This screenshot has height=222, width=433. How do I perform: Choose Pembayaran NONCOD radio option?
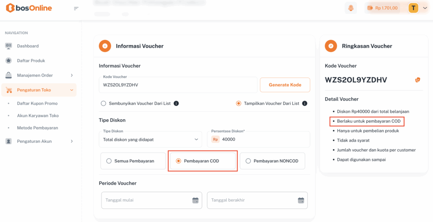(248, 161)
